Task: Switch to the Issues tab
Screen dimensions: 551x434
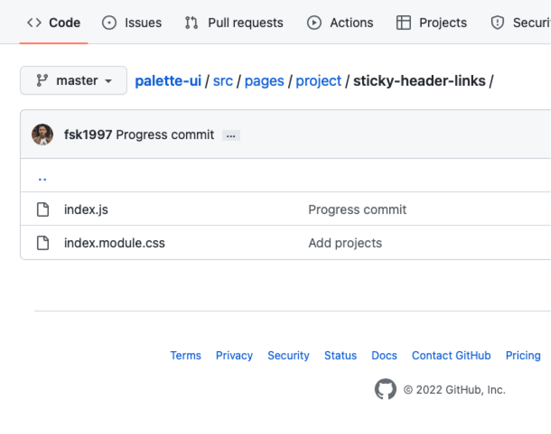Action: (x=132, y=23)
